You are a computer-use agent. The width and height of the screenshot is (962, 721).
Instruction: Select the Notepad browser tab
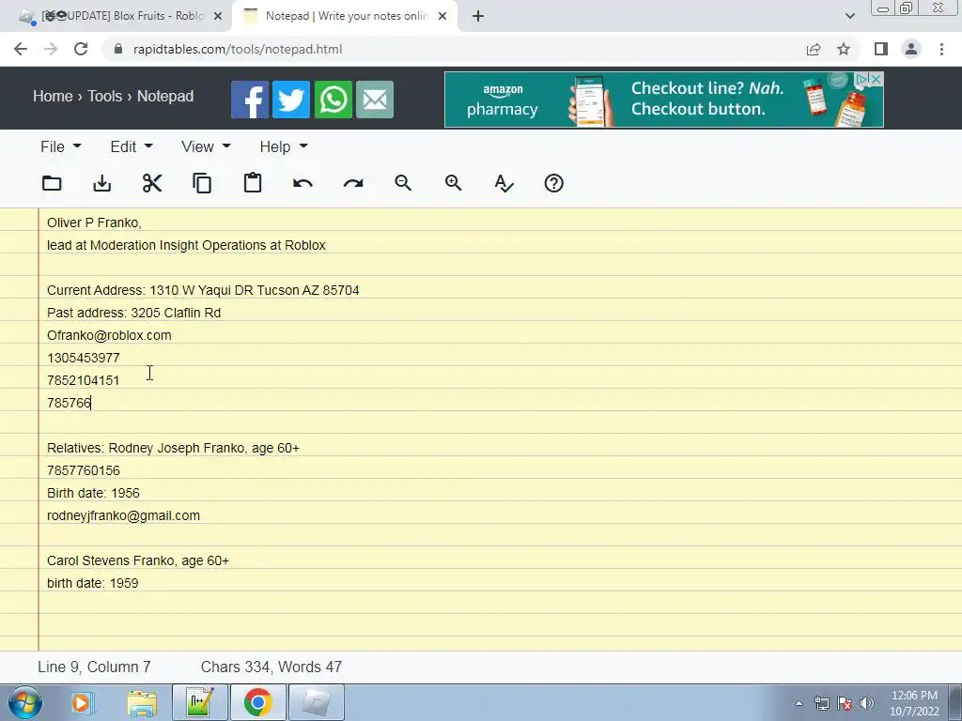344,16
